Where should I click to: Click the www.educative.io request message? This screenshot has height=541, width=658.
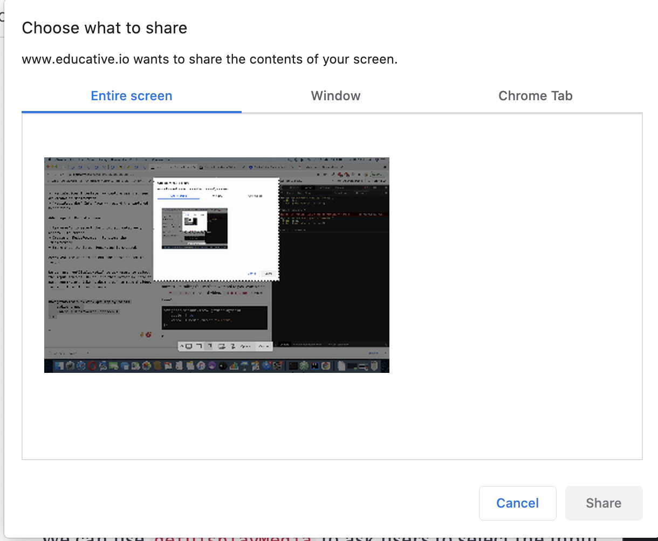tap(209, 59)
